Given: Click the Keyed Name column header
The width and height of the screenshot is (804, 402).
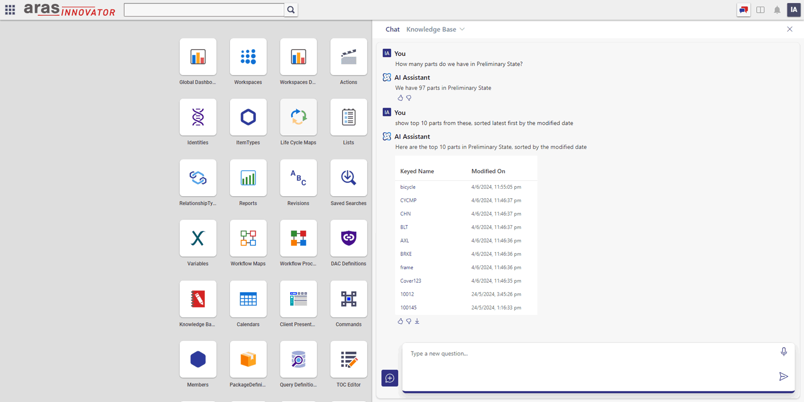Looking at the screenshot, I should click(417, 171).
